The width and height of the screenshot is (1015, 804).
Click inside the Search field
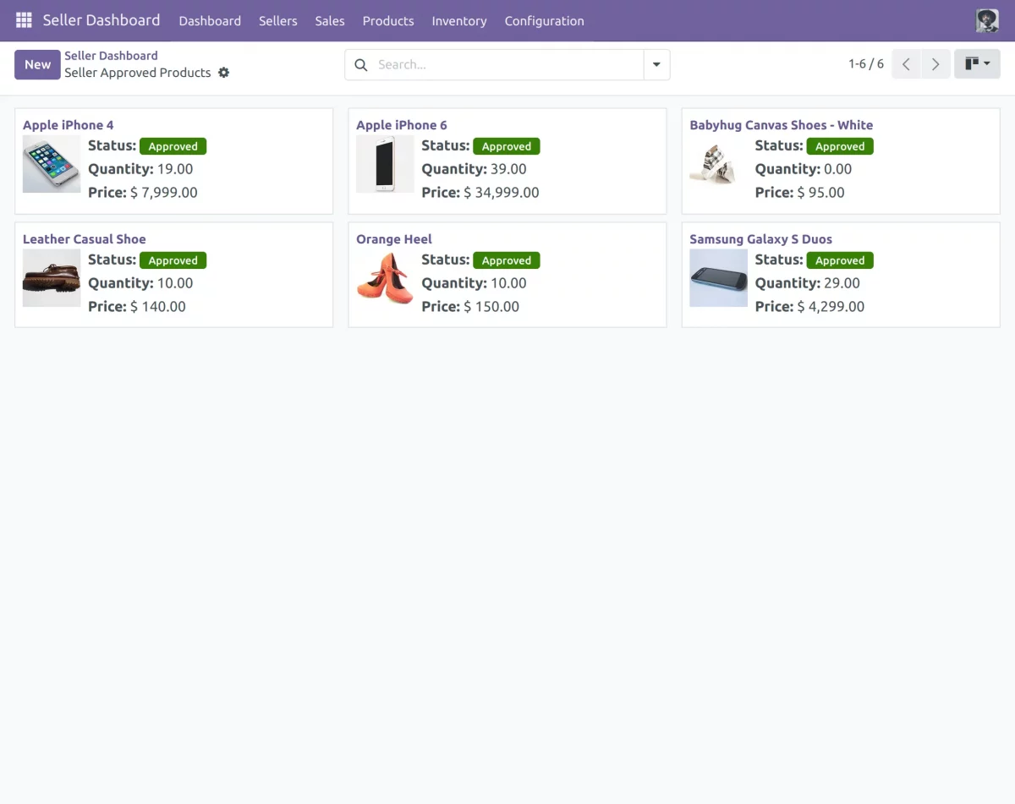465,64
